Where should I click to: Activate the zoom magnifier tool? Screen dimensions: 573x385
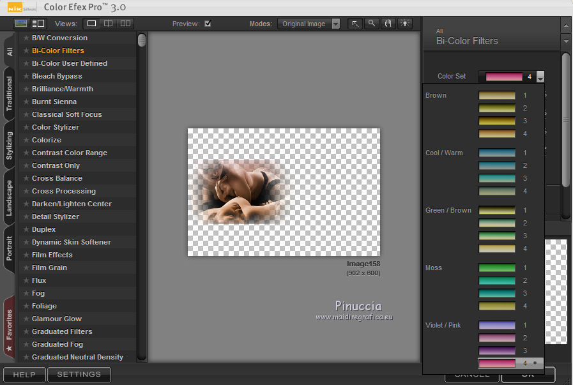372,24
